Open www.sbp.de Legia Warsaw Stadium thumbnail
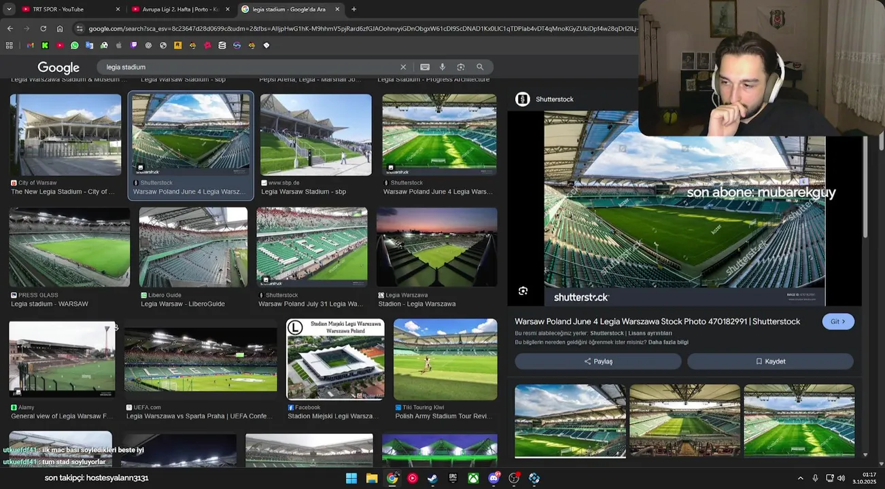Viewport: 885px width, 489px height. click(x=316, y=134)
